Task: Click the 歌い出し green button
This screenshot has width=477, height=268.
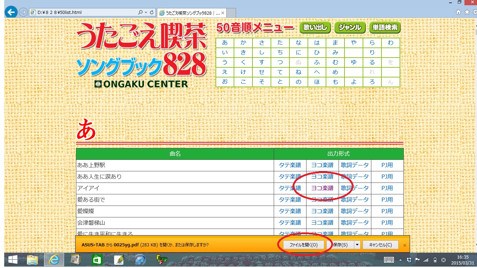Action: 315,28
